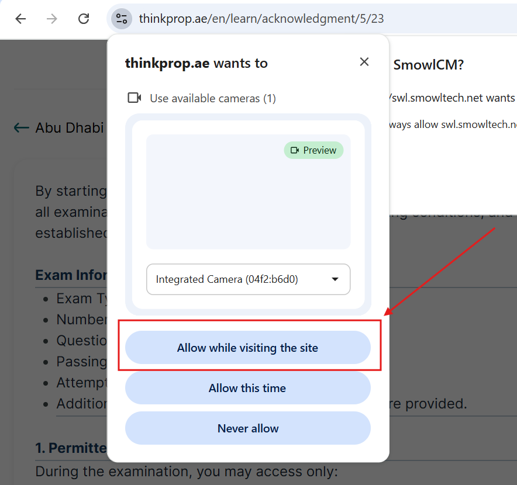The width and height of the screenshot is (517, 485).
Task: Reload the page with refresh icon
Action: [x=84, y=19]
